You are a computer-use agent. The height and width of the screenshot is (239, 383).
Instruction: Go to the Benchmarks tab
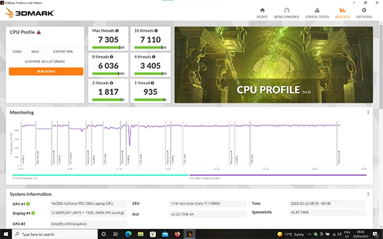tap(287, 13)
